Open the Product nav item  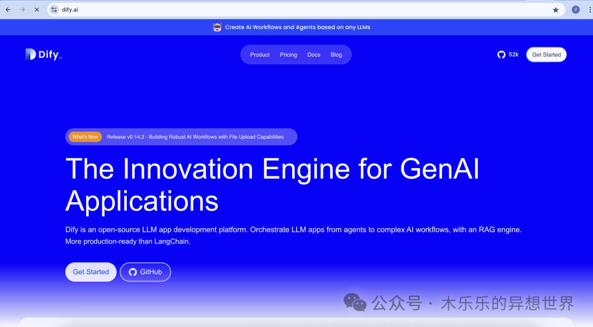click(x=260, y=55)
